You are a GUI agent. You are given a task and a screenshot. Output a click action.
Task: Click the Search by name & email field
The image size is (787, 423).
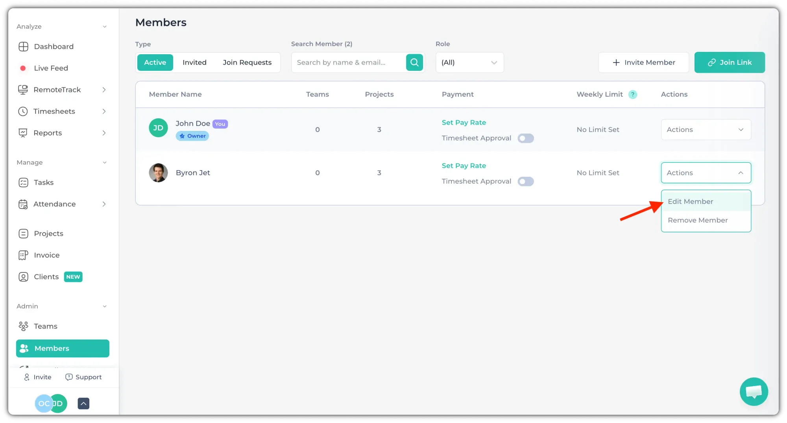[348, 63]
